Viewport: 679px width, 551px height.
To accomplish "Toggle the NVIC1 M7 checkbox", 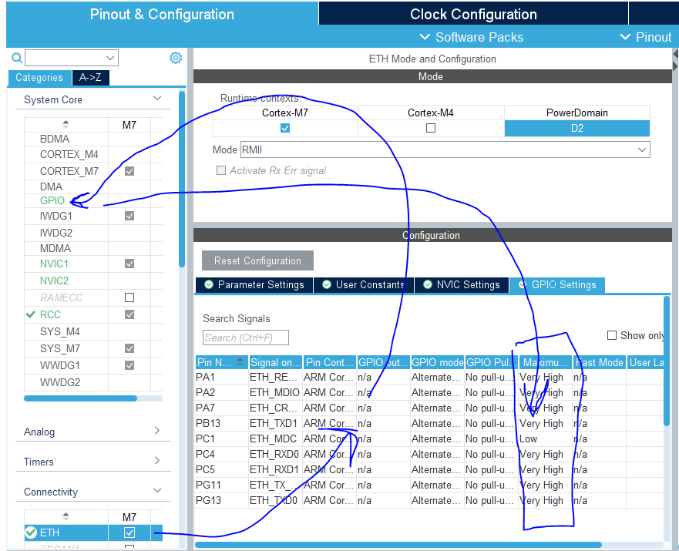I will pos(129,264).
